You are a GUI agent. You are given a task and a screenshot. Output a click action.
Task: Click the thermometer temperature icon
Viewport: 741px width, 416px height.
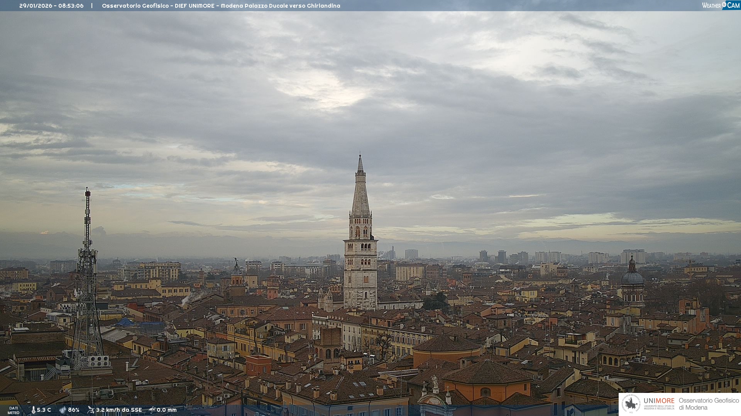[x=34, y=410]
